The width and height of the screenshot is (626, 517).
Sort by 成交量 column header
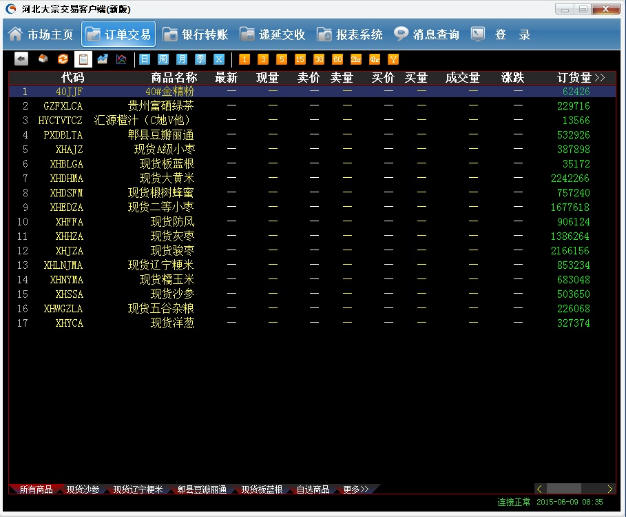pos(463,77)
